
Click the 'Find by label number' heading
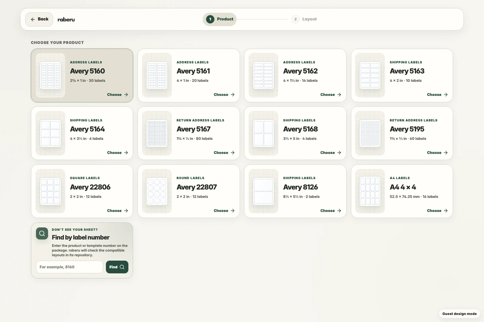coord(81,237)
